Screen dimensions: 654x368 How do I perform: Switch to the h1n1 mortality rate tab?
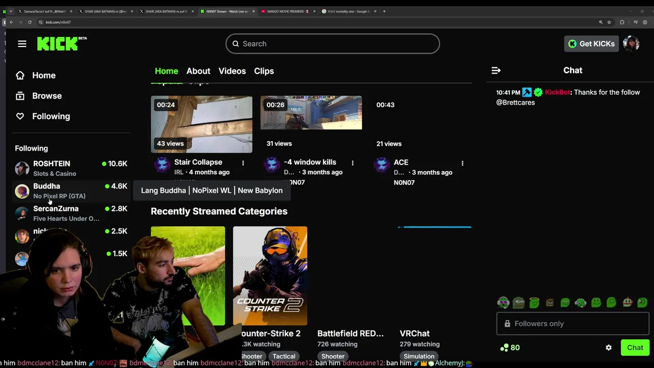pyautogui.click(x=348, y=11)
